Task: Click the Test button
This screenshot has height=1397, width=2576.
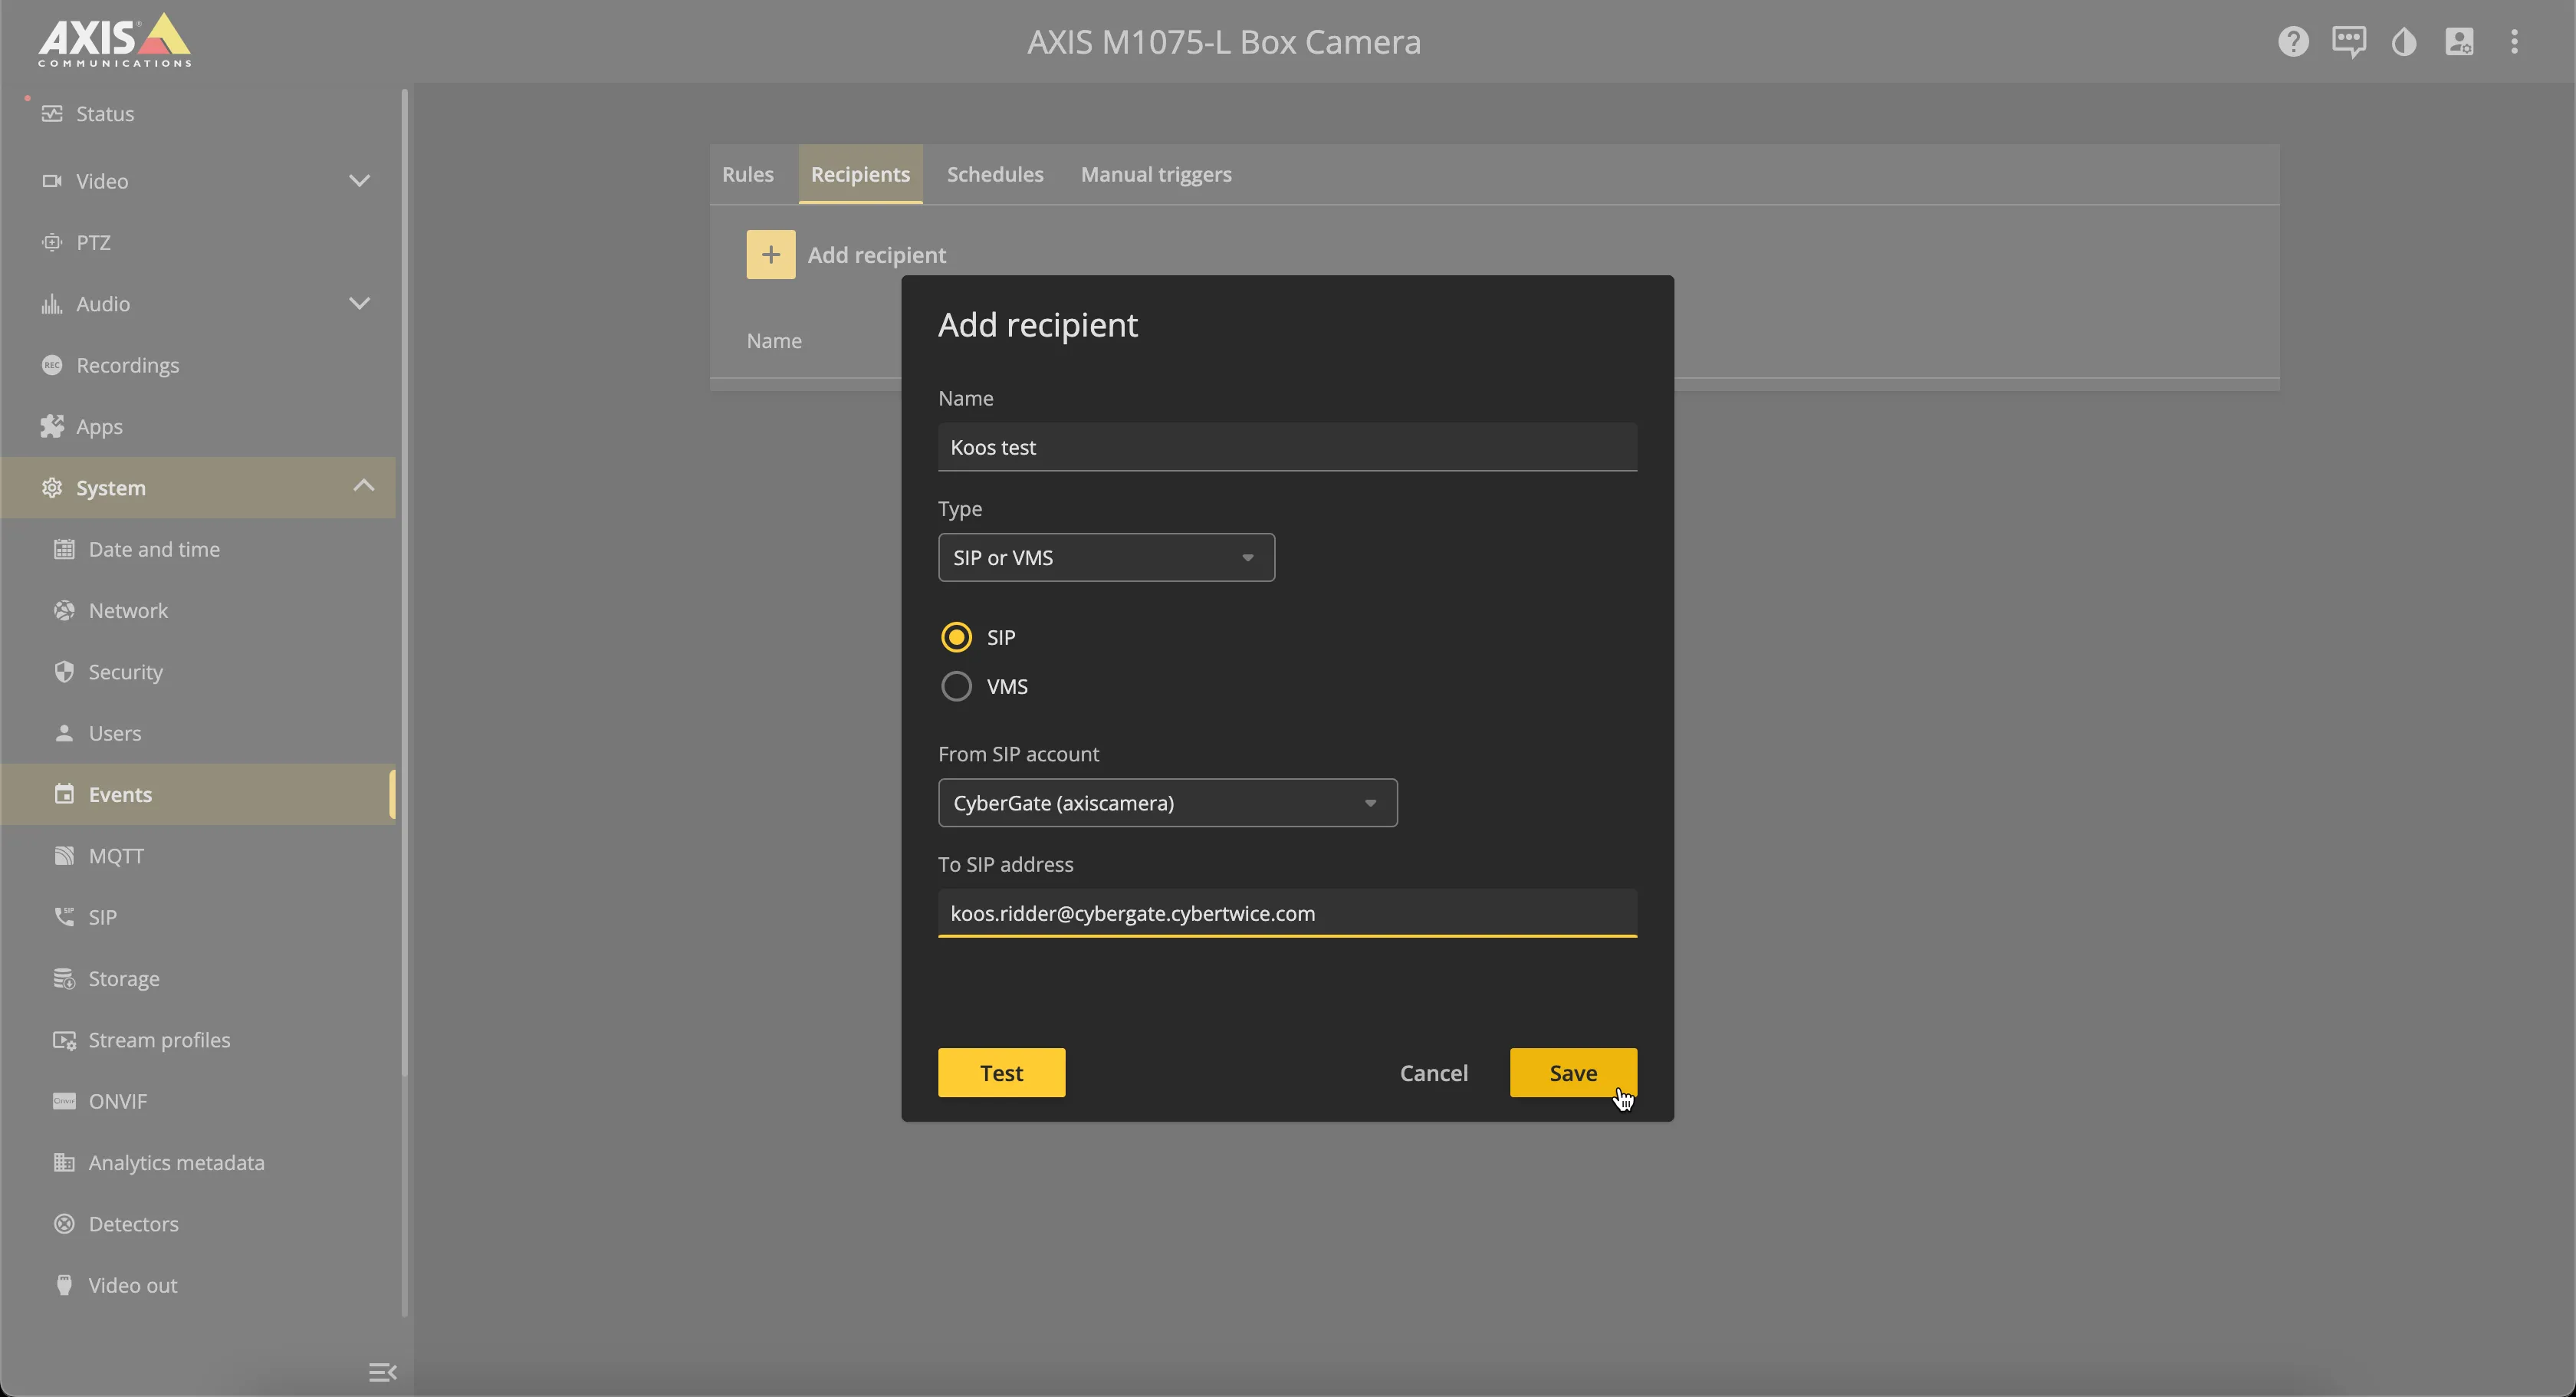Action: coord(1001,1073)
